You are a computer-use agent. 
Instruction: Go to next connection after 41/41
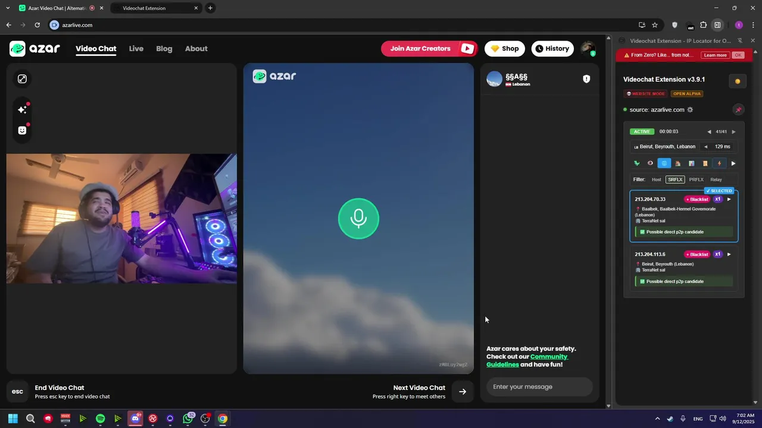coord(733,132)
